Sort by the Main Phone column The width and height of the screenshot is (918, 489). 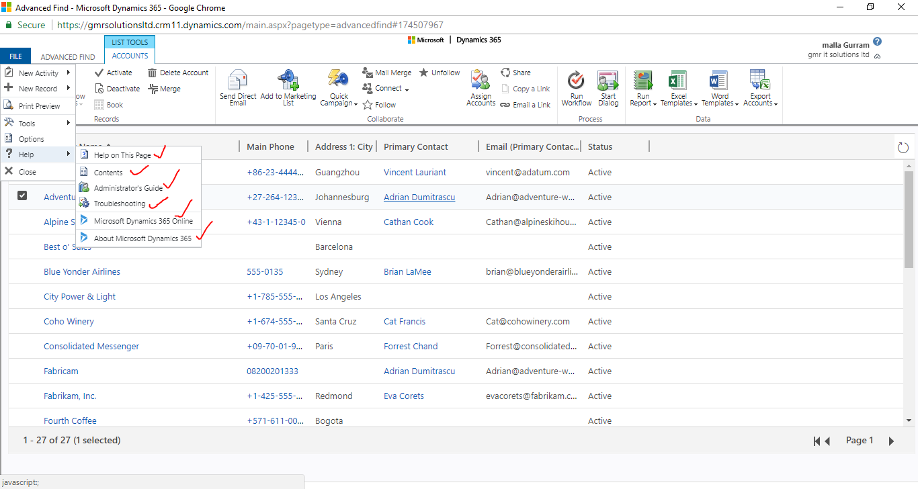coord(270,147)
